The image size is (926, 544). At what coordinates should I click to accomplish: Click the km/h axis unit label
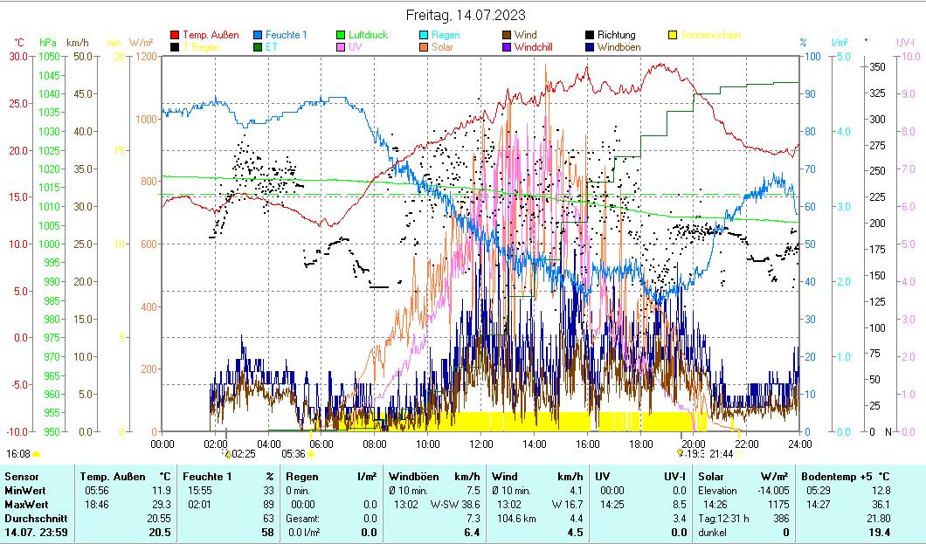(x=78, y=43)
